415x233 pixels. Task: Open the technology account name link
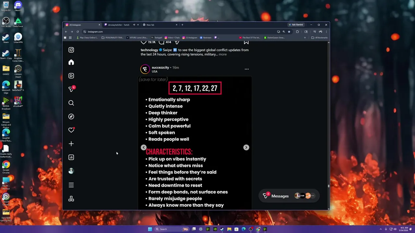click(x=149, y=50)
